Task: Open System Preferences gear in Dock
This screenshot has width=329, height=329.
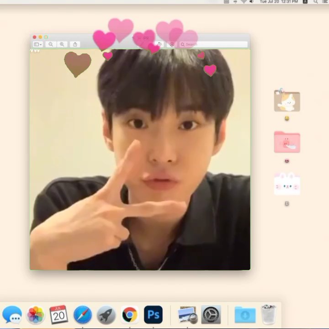Action: click(x=211, y=314)
